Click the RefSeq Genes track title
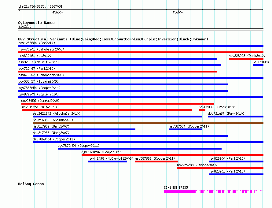The image size is (272, 208). (x=31, y=184)
